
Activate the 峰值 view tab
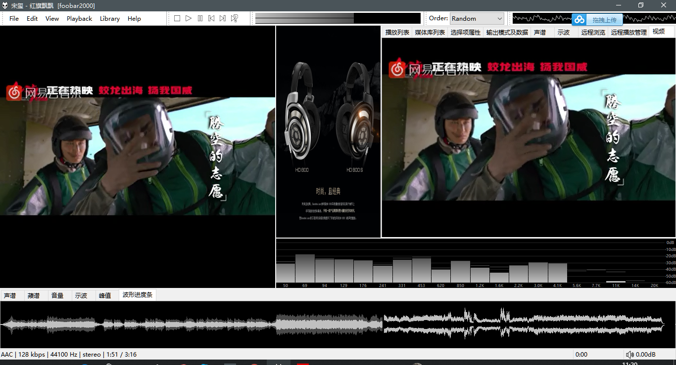(105, 295)
